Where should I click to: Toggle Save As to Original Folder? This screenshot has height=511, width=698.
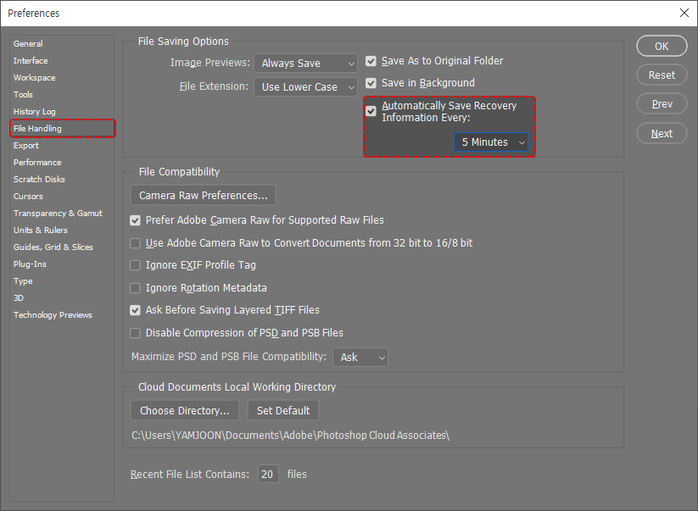click(371, 61)
